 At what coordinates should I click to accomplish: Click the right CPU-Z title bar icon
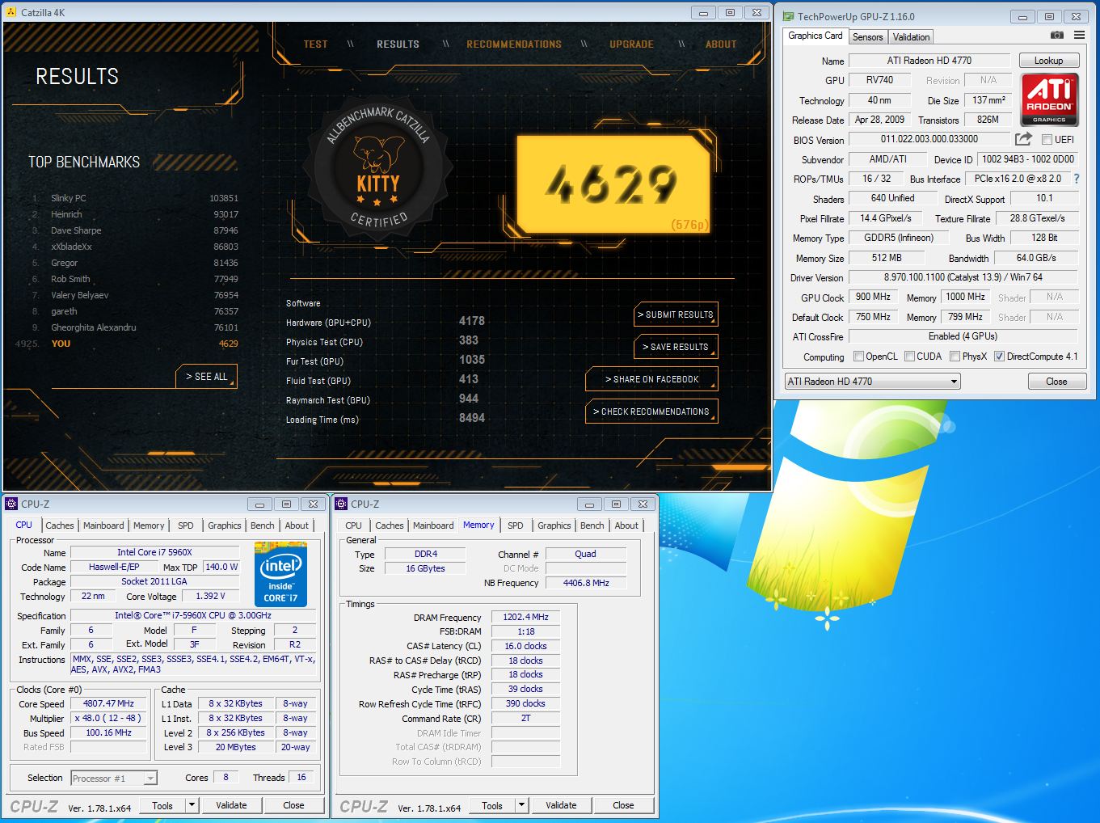pos(341,504)
